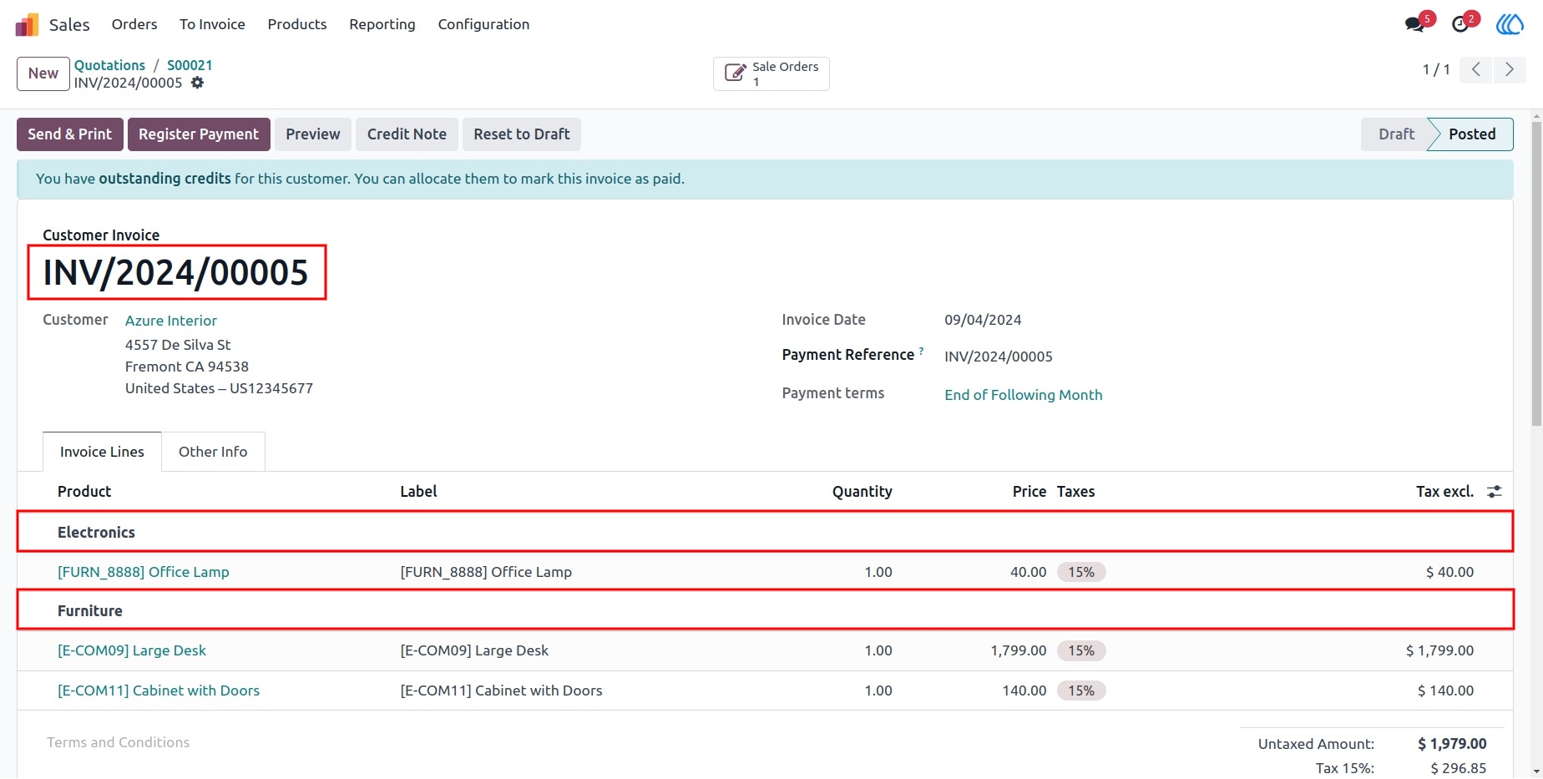1543x779 pixels.
Task: Click the Payment Reference help question mark
Action: (921, 351)
